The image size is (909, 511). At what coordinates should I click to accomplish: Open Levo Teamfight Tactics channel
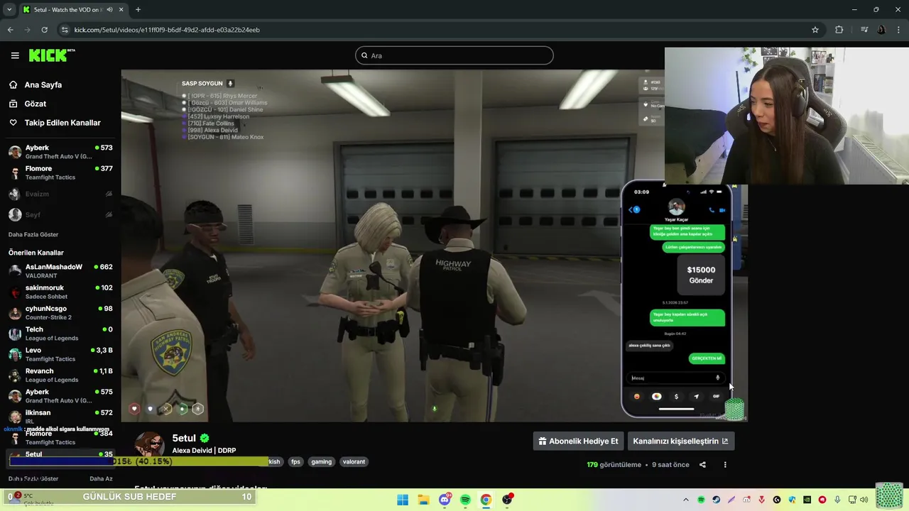(x=60, y=354)
